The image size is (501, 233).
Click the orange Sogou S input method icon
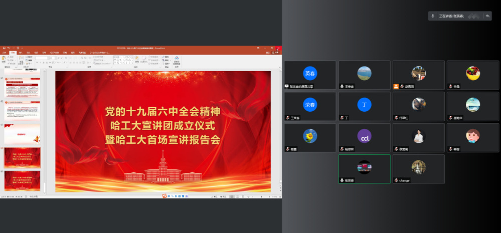pyautogui.click(x=164, y=196)
